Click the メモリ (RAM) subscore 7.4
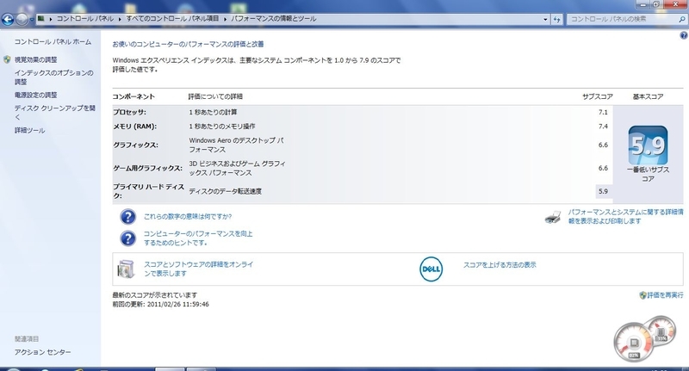This screenshot has height=371, width=689. point(603,127)
